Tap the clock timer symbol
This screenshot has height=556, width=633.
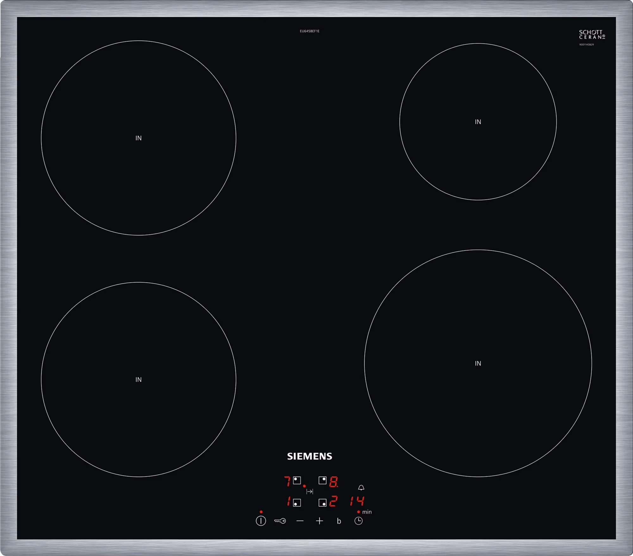[359, 521]
